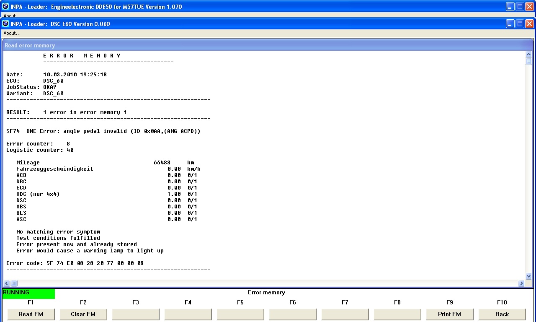Click the Fahrzeuggeschwindigkeit row
Viewport: 536px width, 322px height.
pyautogui.click(x=108, y=169)
